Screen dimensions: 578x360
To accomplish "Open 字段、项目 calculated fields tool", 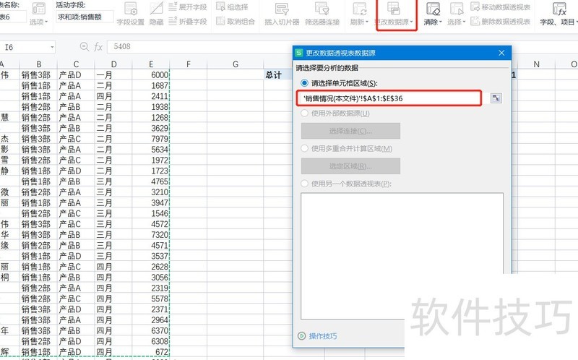I will tap(558, 14).
